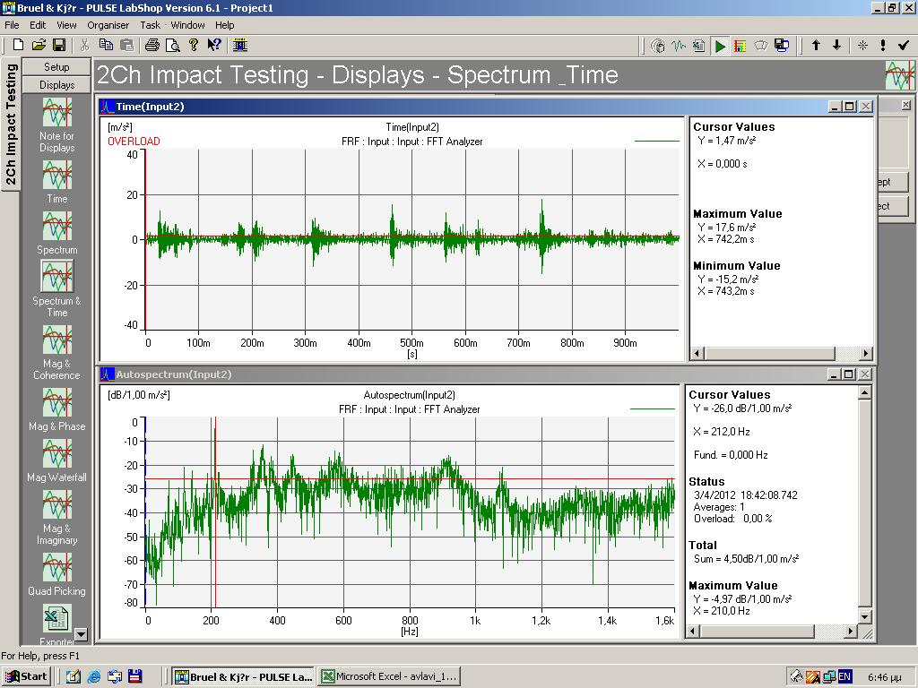Image resolution: width=918 pixels, height=688 pixels.
Task: Click left arrow of Time cursor panel scrollbar
Action: [x=697, y=353]
